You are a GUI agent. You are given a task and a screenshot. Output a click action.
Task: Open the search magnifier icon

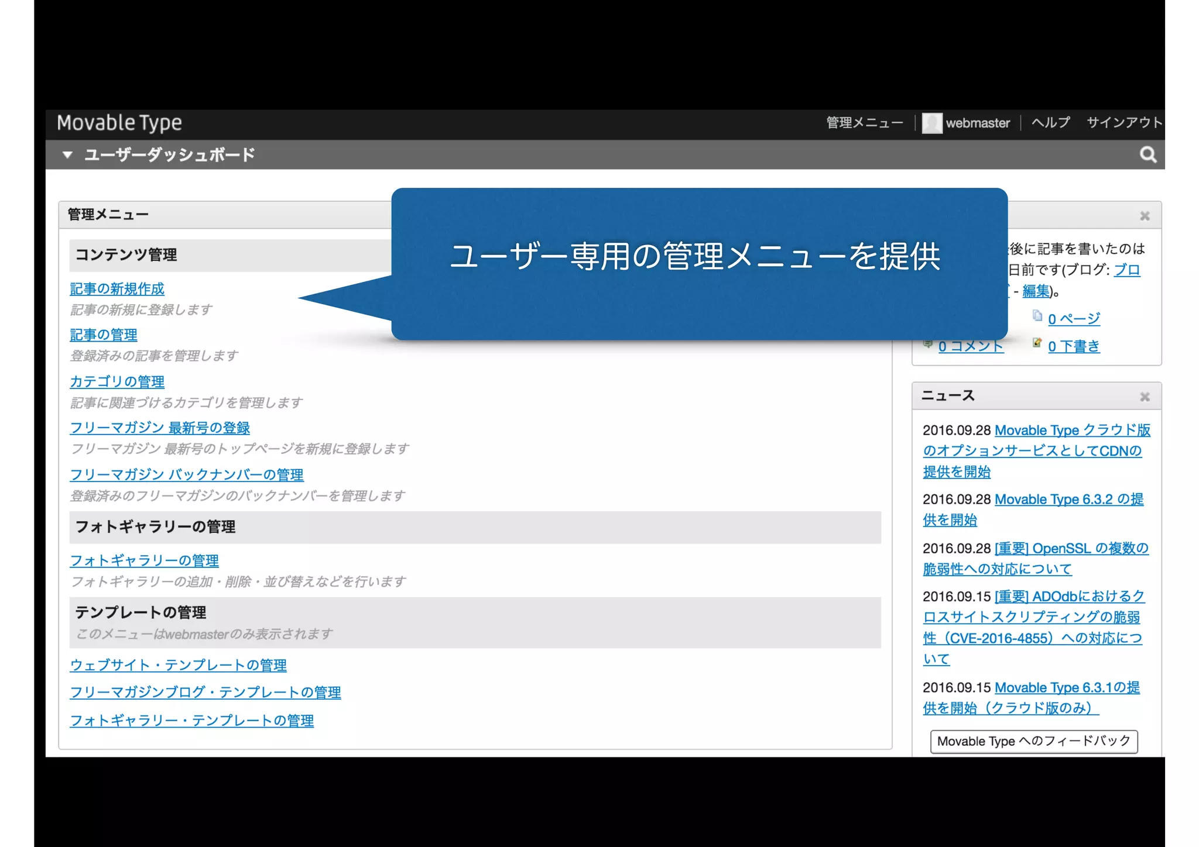click(1148, 155)
